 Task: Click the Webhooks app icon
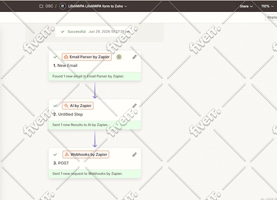pyautogui.click(x=66, y=154)
